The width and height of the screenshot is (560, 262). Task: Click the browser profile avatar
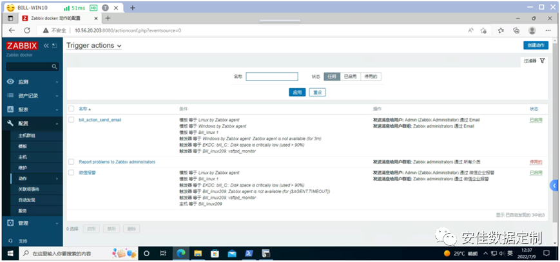point(532,30)
